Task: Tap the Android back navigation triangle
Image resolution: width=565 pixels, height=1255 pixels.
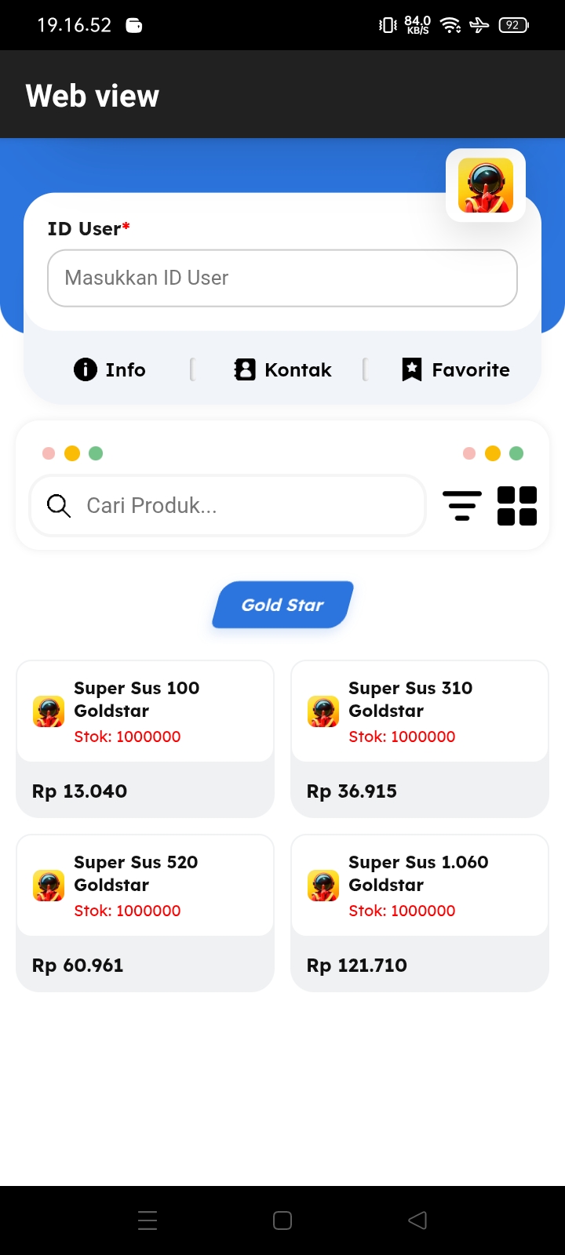Action: (x=417, y=1220)
